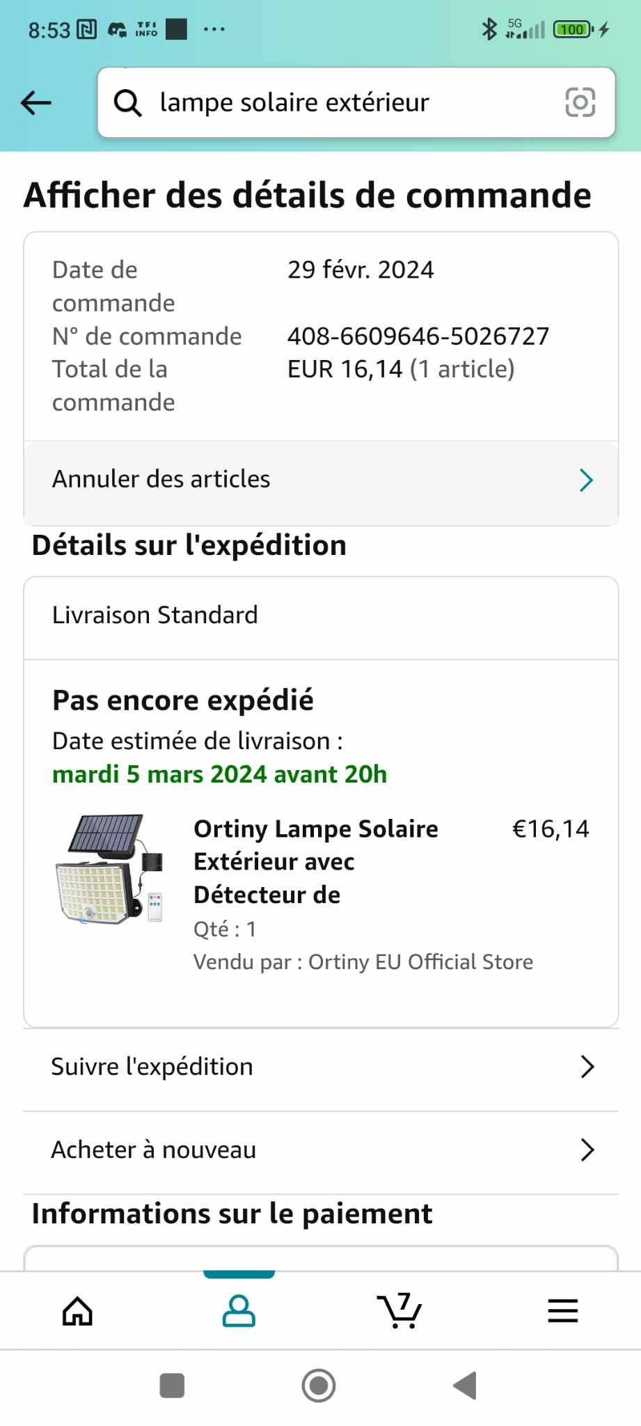Tap the Bluetooth status bar icon

click(x=489, y=29)
